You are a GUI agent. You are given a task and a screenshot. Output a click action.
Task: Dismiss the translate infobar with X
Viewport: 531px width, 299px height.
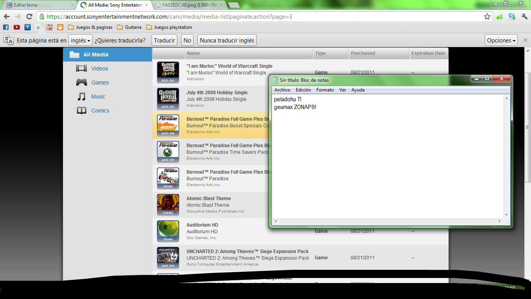point(526,40)
